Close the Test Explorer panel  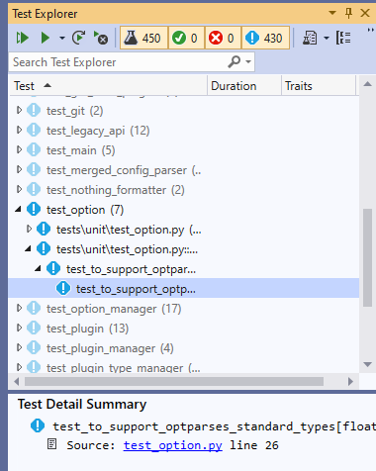click(365, 13)
